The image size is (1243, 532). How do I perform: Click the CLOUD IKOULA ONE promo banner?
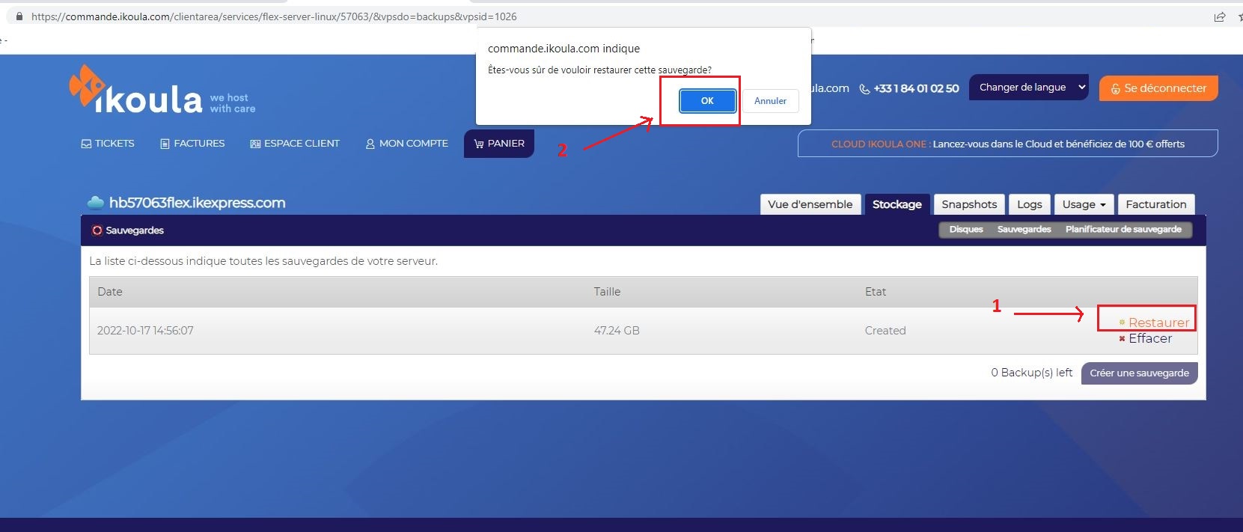pyautogui.click(x=1007, y=144)
